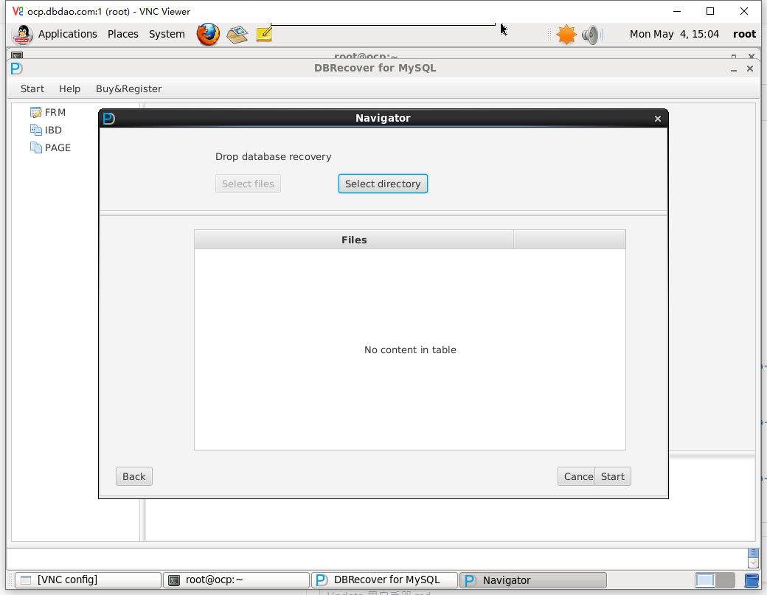Cancel the Navigator dialog
Image resolution: width=767 pixels, height=595 pixels.
577,476
